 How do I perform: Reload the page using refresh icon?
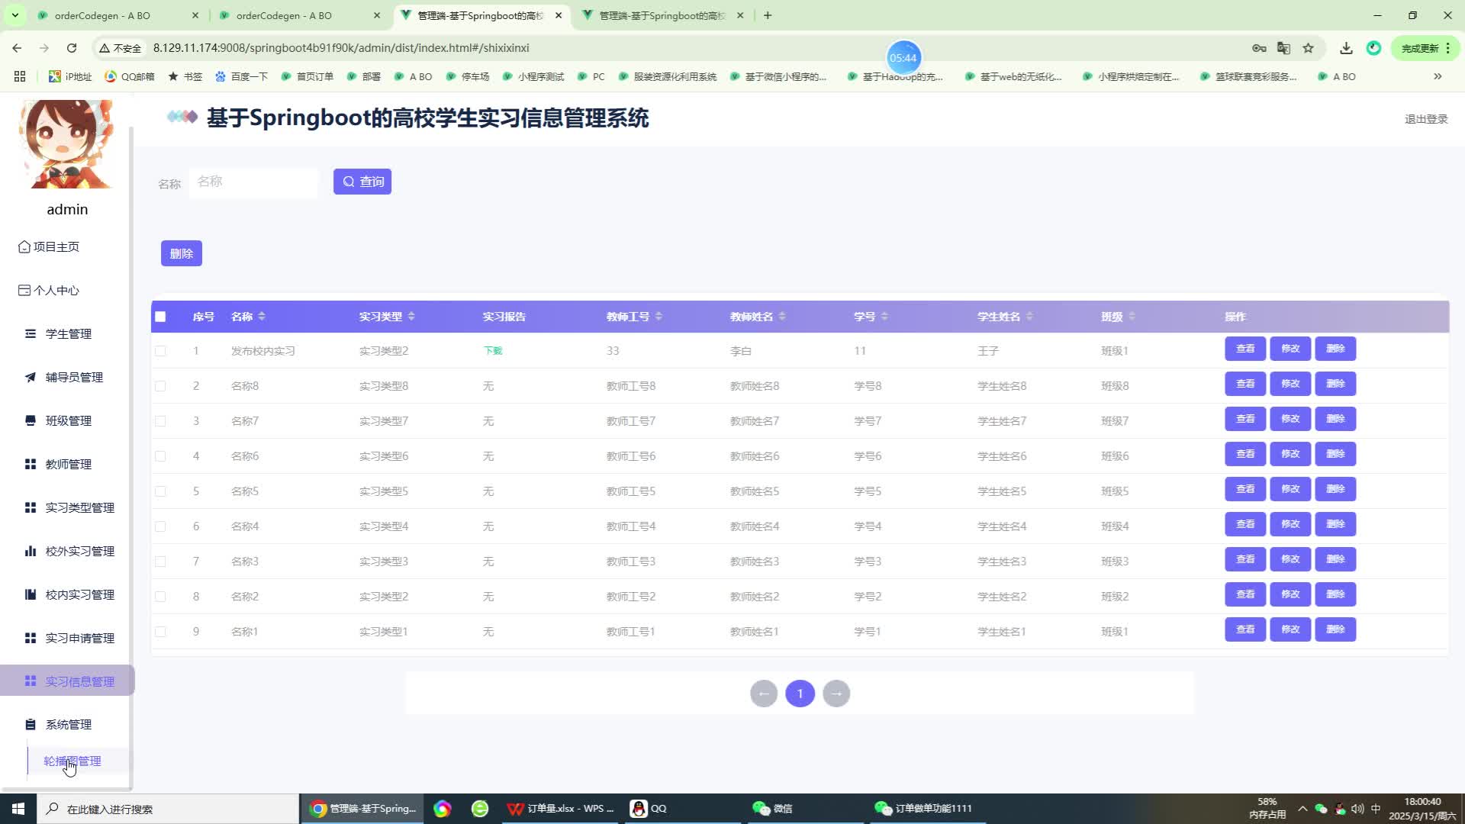click(72, 48)
